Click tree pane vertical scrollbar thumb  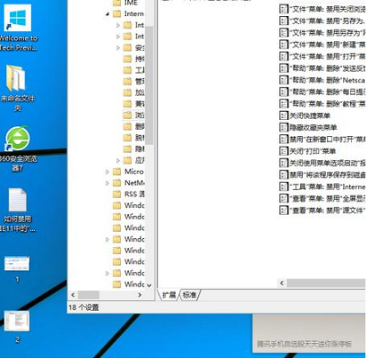tap(149, 85)
